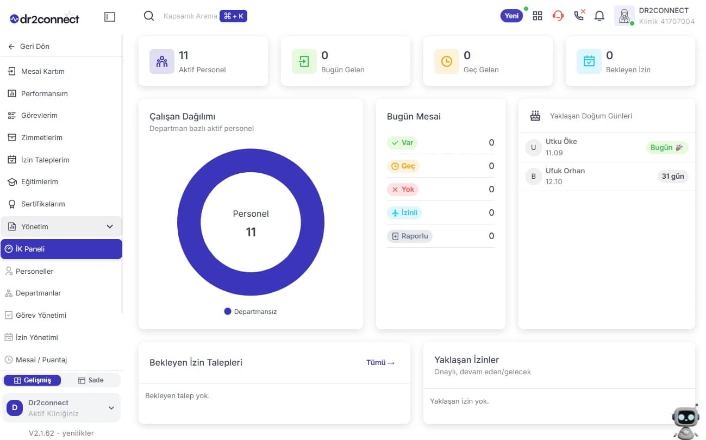706x440 pixels.
Task: Click the Tümü link for leave requests
Action: pyautogui.click(x=380, y=362)
